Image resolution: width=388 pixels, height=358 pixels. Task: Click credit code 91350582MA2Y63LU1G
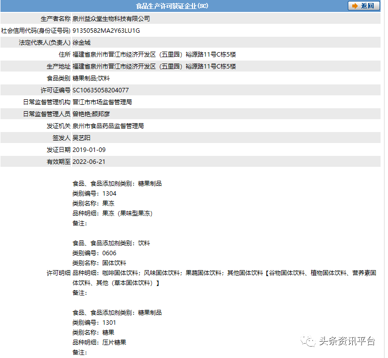(106, 31)
